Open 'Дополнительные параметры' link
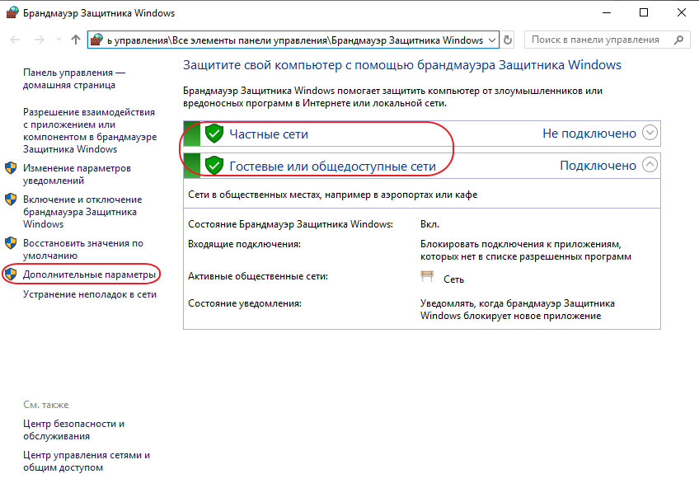 coord(89,274)
